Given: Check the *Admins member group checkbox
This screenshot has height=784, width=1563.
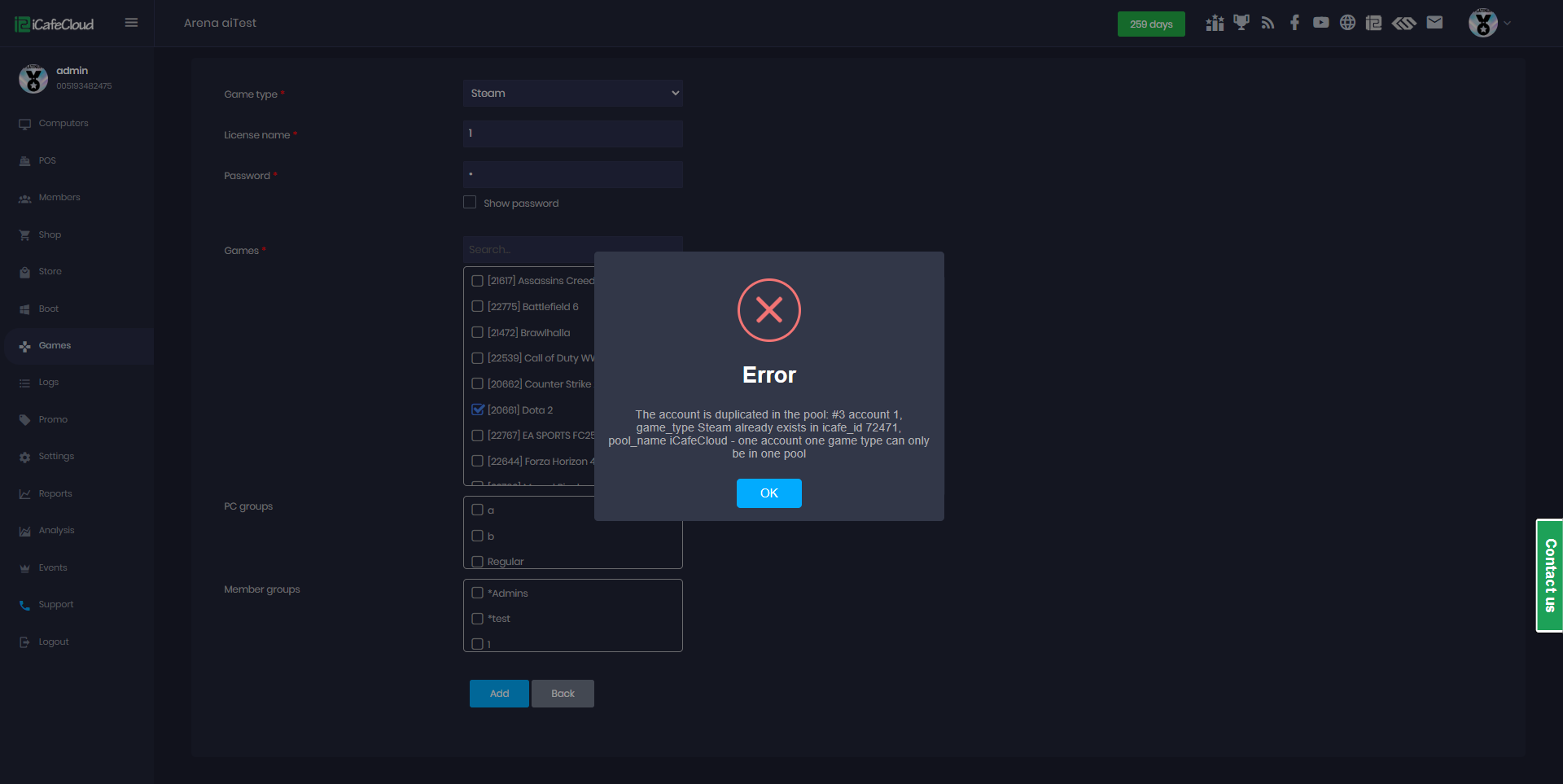Looking at the screenshot, I should tap(478, 593).
